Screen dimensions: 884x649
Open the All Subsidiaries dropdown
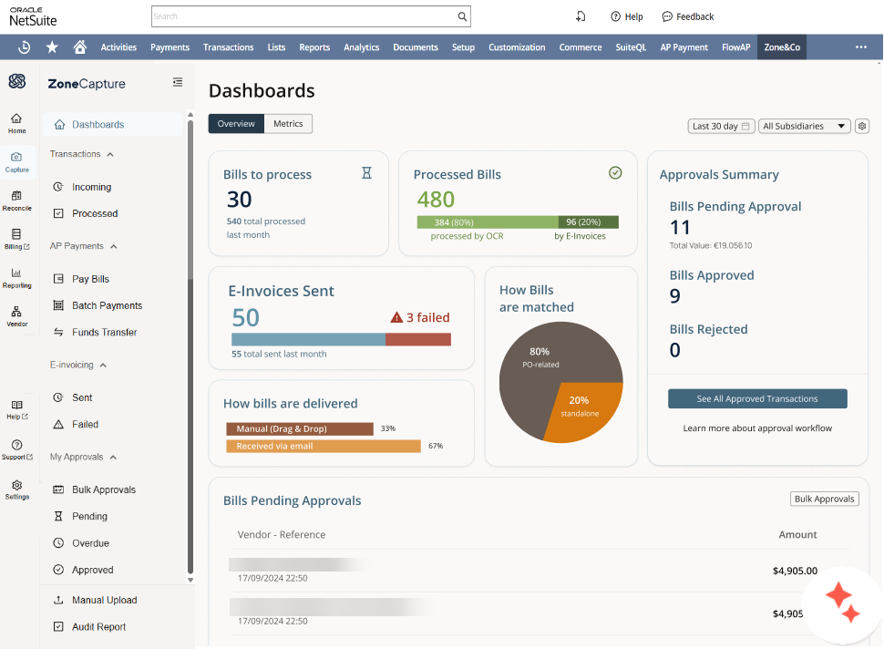[805, 127]
